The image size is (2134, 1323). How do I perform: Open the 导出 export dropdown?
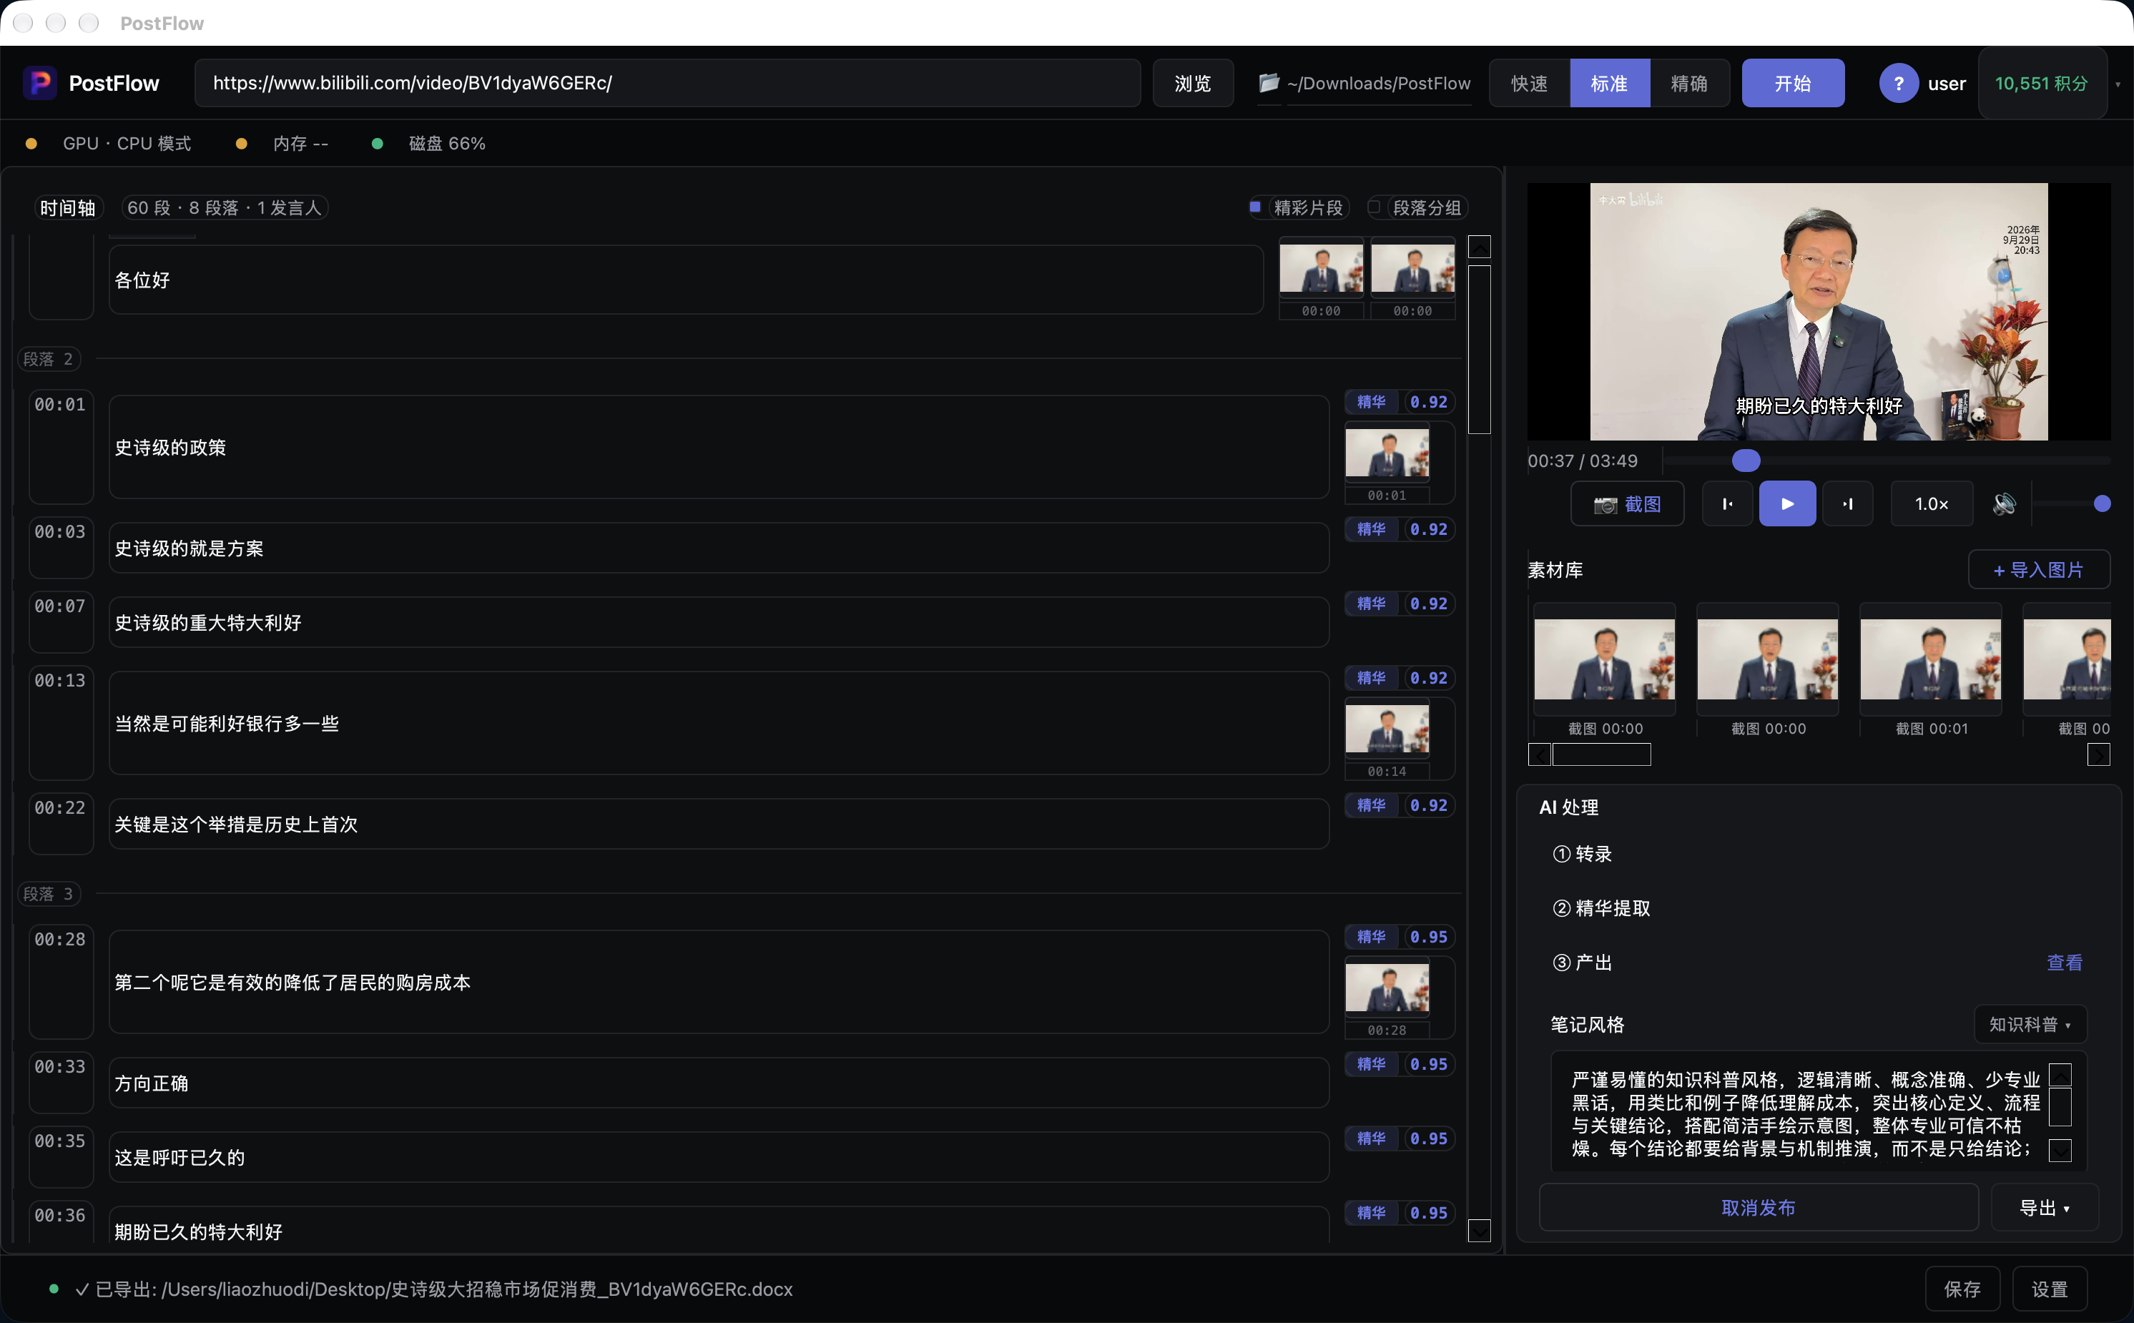coord(2044,1207)
